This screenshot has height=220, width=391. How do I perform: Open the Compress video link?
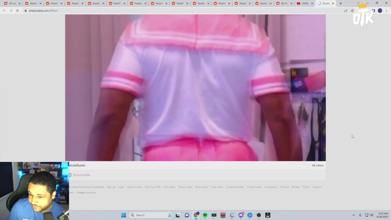click(x=235, y=187)
